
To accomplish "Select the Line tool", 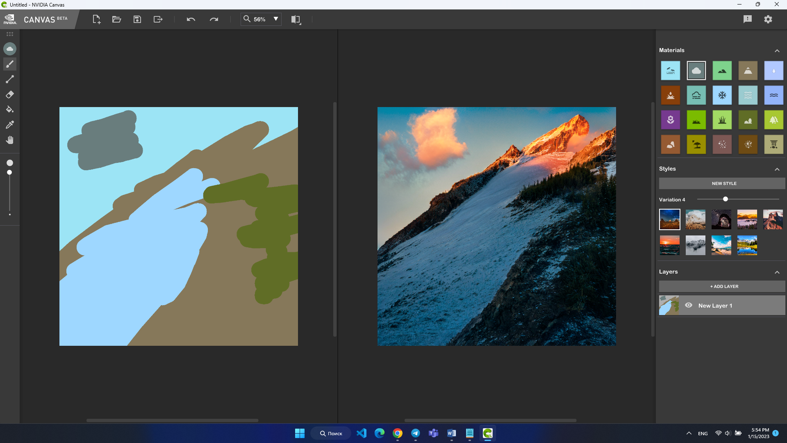I will 10,79.
